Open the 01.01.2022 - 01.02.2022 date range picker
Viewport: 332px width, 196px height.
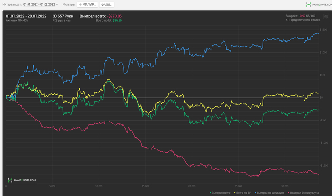tap(39, 4)
